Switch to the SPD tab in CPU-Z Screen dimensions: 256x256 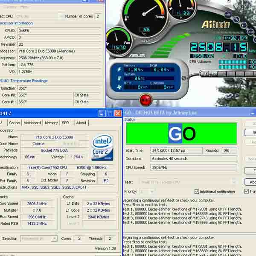pyautogui.click(x=65, y=123)
